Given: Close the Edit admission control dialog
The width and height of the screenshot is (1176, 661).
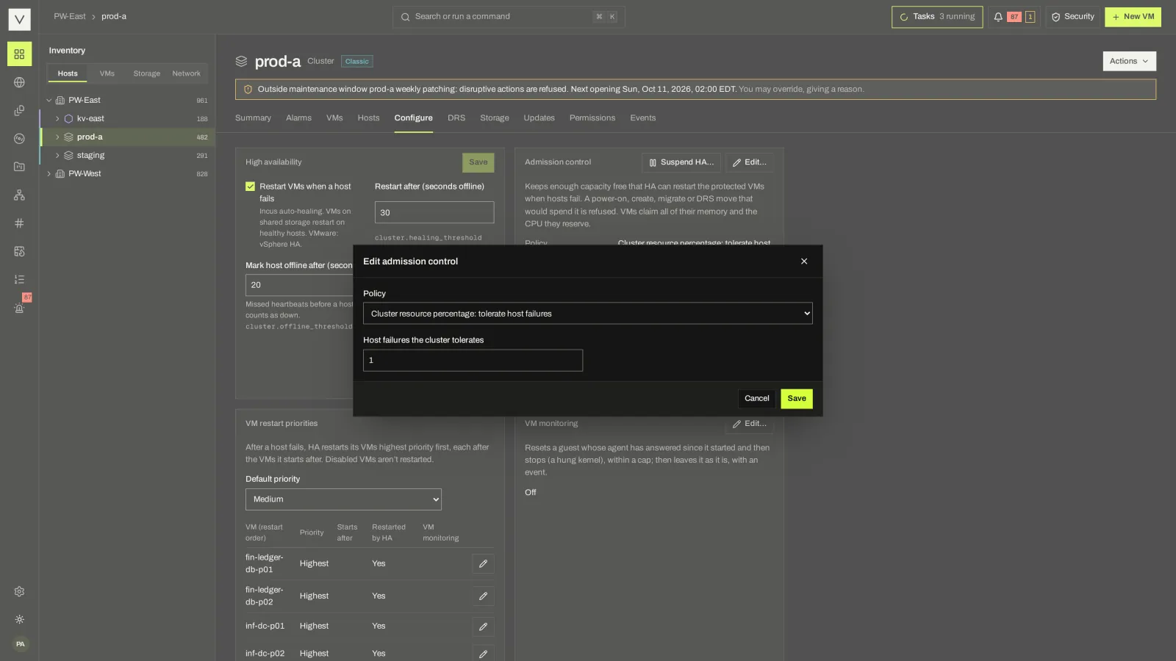Looking at the screenshot, I should (x=804, y=261).
